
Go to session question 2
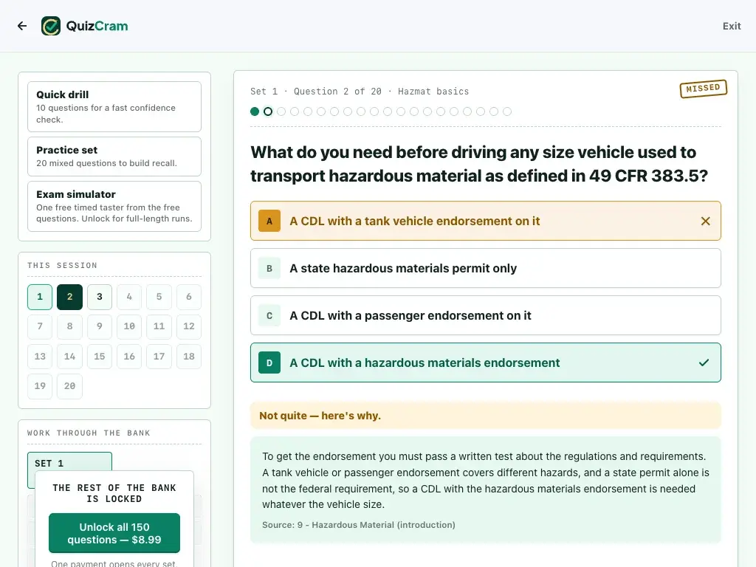70,297
